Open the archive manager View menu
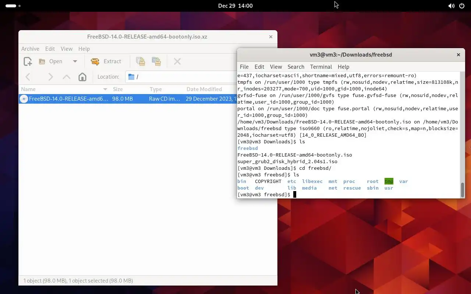The height and width of the screenshot is (294, 471). [x=67, y=49]
